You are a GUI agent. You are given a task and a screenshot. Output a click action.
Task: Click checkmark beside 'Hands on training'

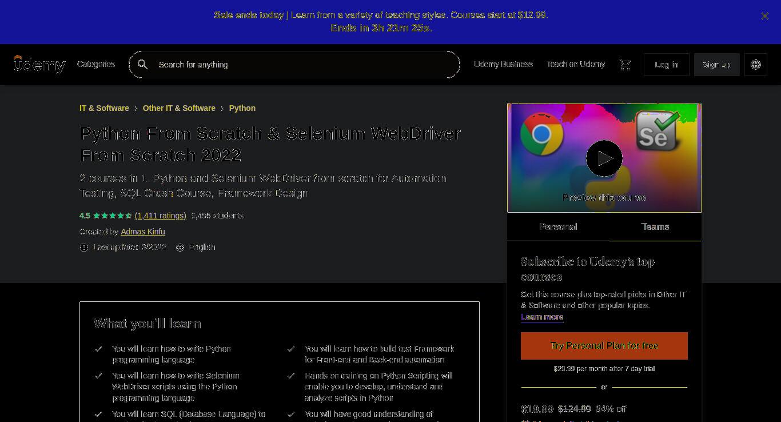pyautogui.click(x=291, y=376)
